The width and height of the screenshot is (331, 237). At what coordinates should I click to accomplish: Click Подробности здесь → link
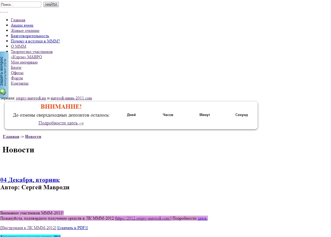coord(61,123)
